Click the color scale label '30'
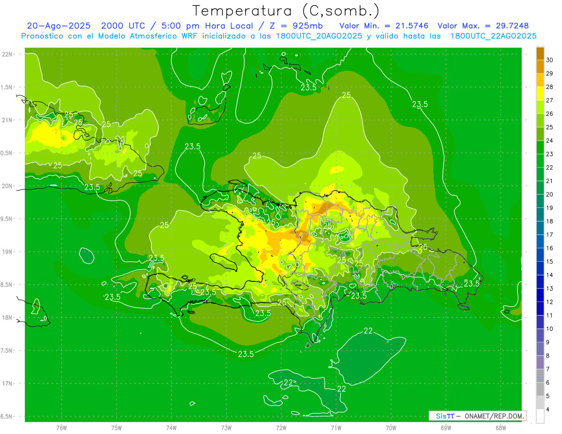Viewport: 562px width, 434px height. [550, 60]
